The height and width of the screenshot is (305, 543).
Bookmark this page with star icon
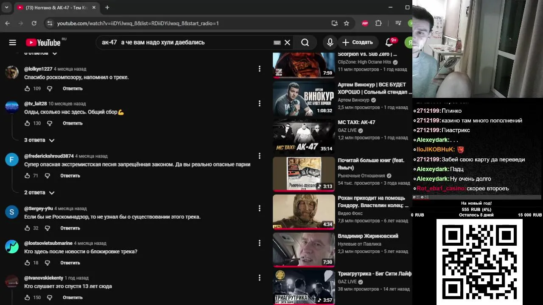(x=347, y=23)
